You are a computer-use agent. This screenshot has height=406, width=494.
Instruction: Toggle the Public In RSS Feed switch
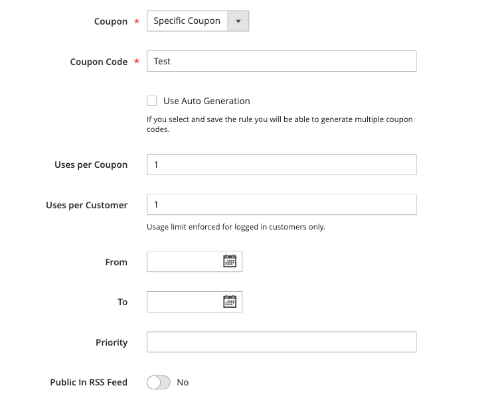click(x=159, y=382)
